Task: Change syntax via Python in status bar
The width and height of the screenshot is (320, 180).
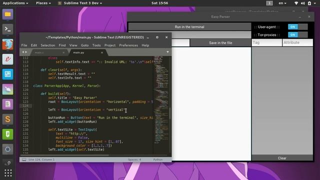Action: coord(158,159)
